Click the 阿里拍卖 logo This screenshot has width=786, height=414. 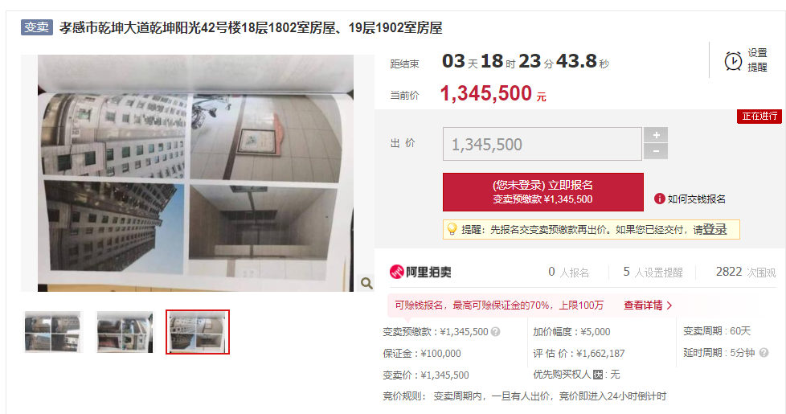pos(420,272)
